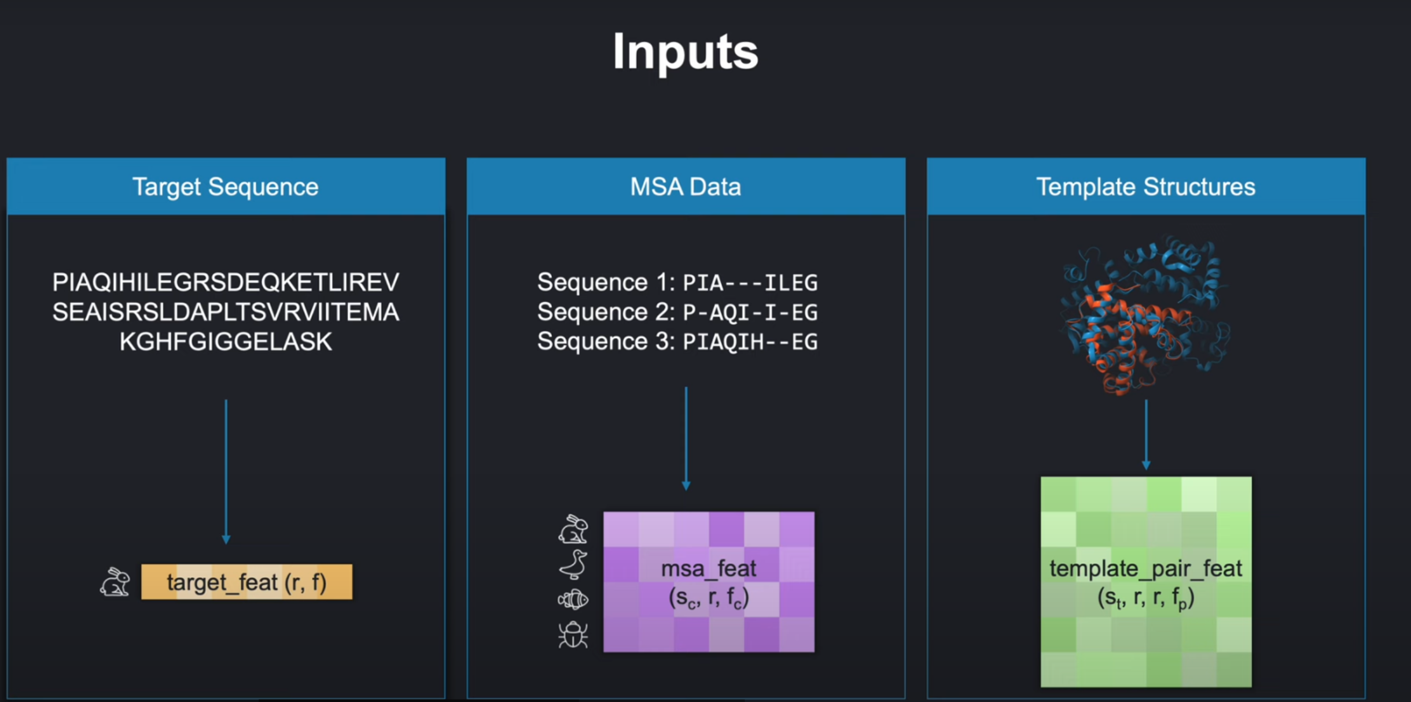Viewport: 1411px width, 702px height.
Task: Click the orange target_feat (r, f) bar
Action: click(x=246, y=582)
